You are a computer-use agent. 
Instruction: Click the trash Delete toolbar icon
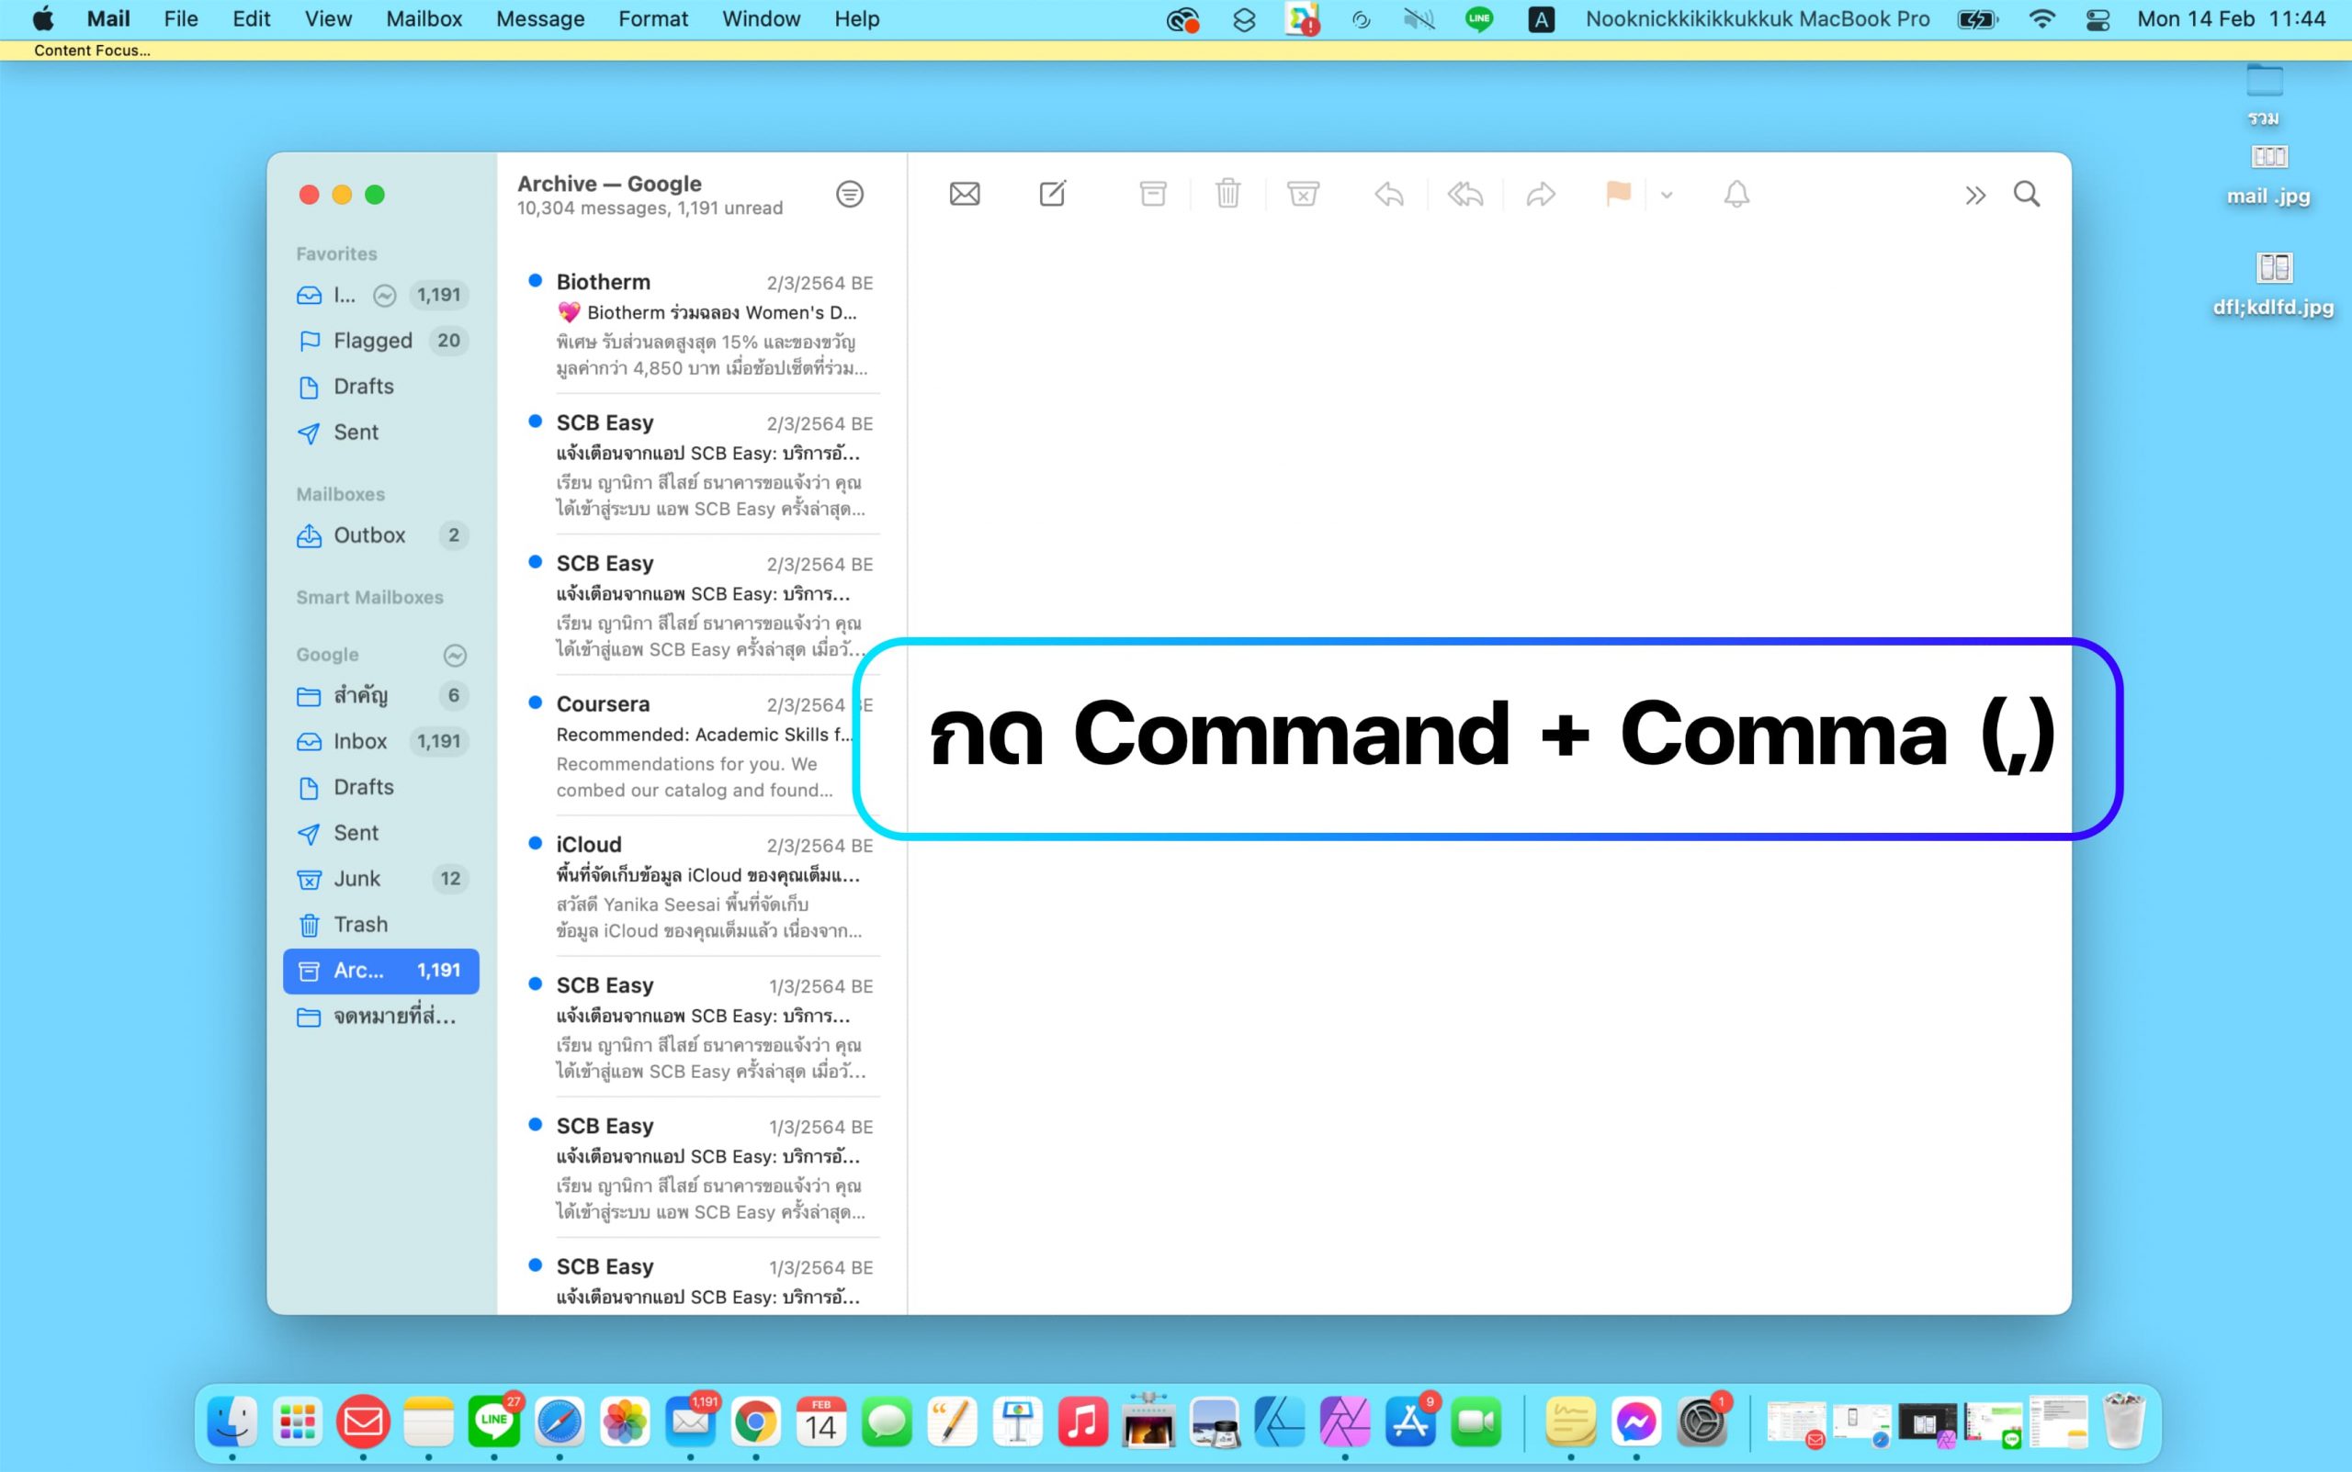coord(1227,194)
